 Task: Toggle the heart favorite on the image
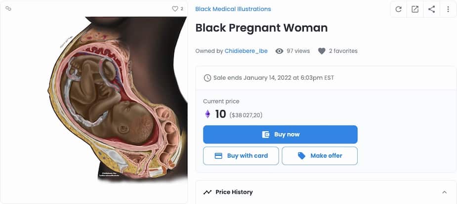(175, 9)
